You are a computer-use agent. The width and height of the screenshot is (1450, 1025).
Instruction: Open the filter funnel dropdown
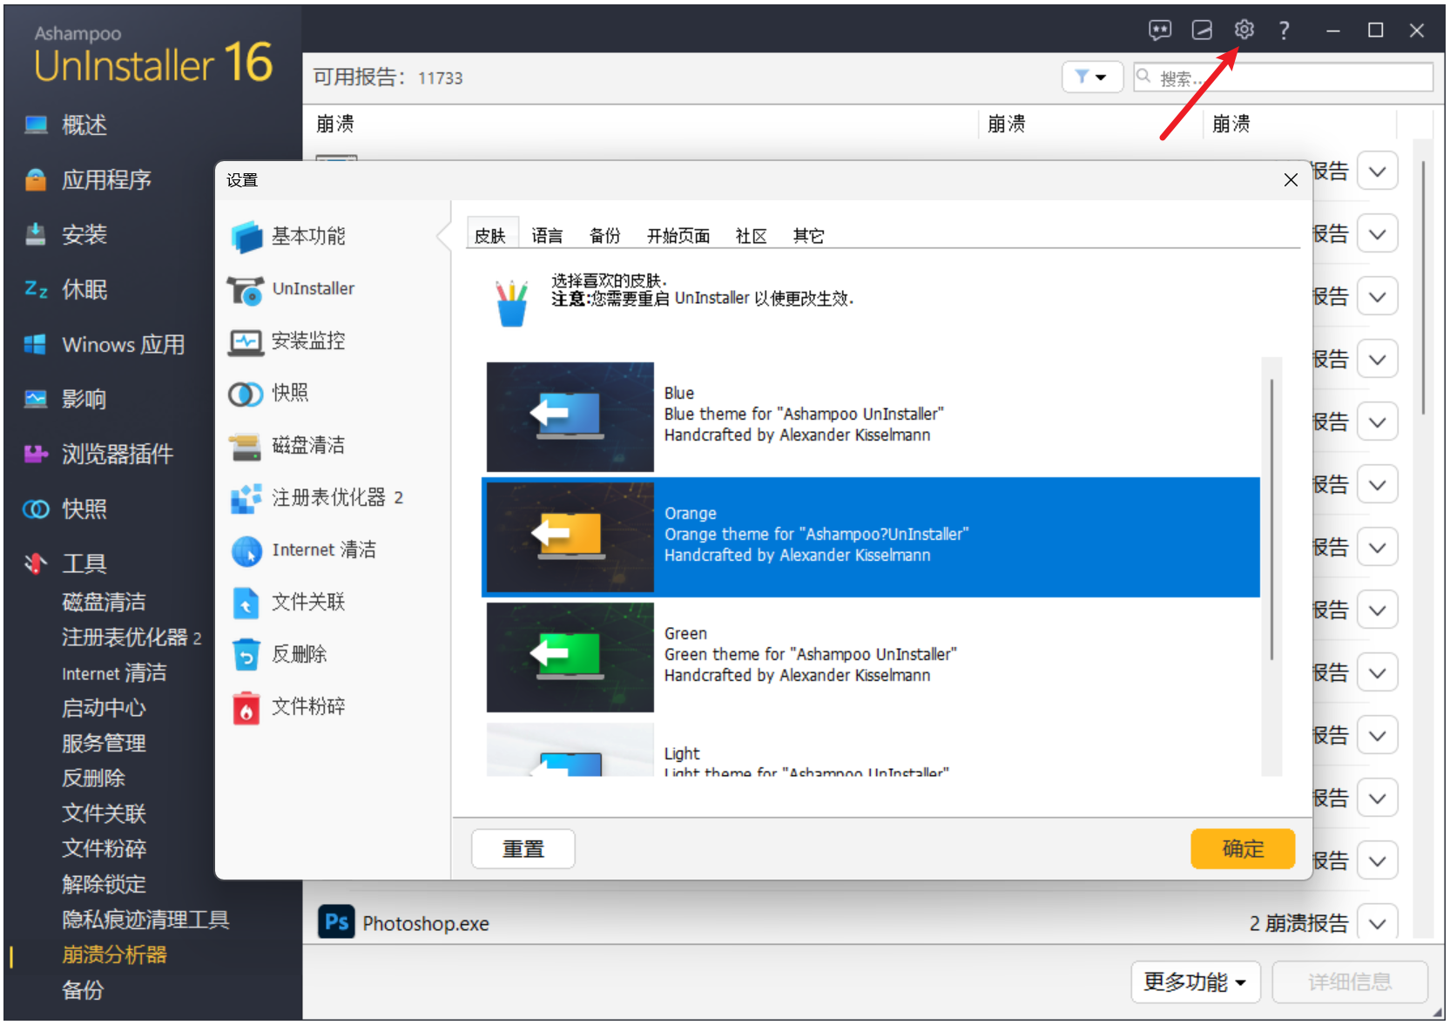[1091, 77]
